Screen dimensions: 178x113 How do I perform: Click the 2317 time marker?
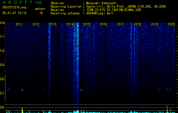click(121, 24)
